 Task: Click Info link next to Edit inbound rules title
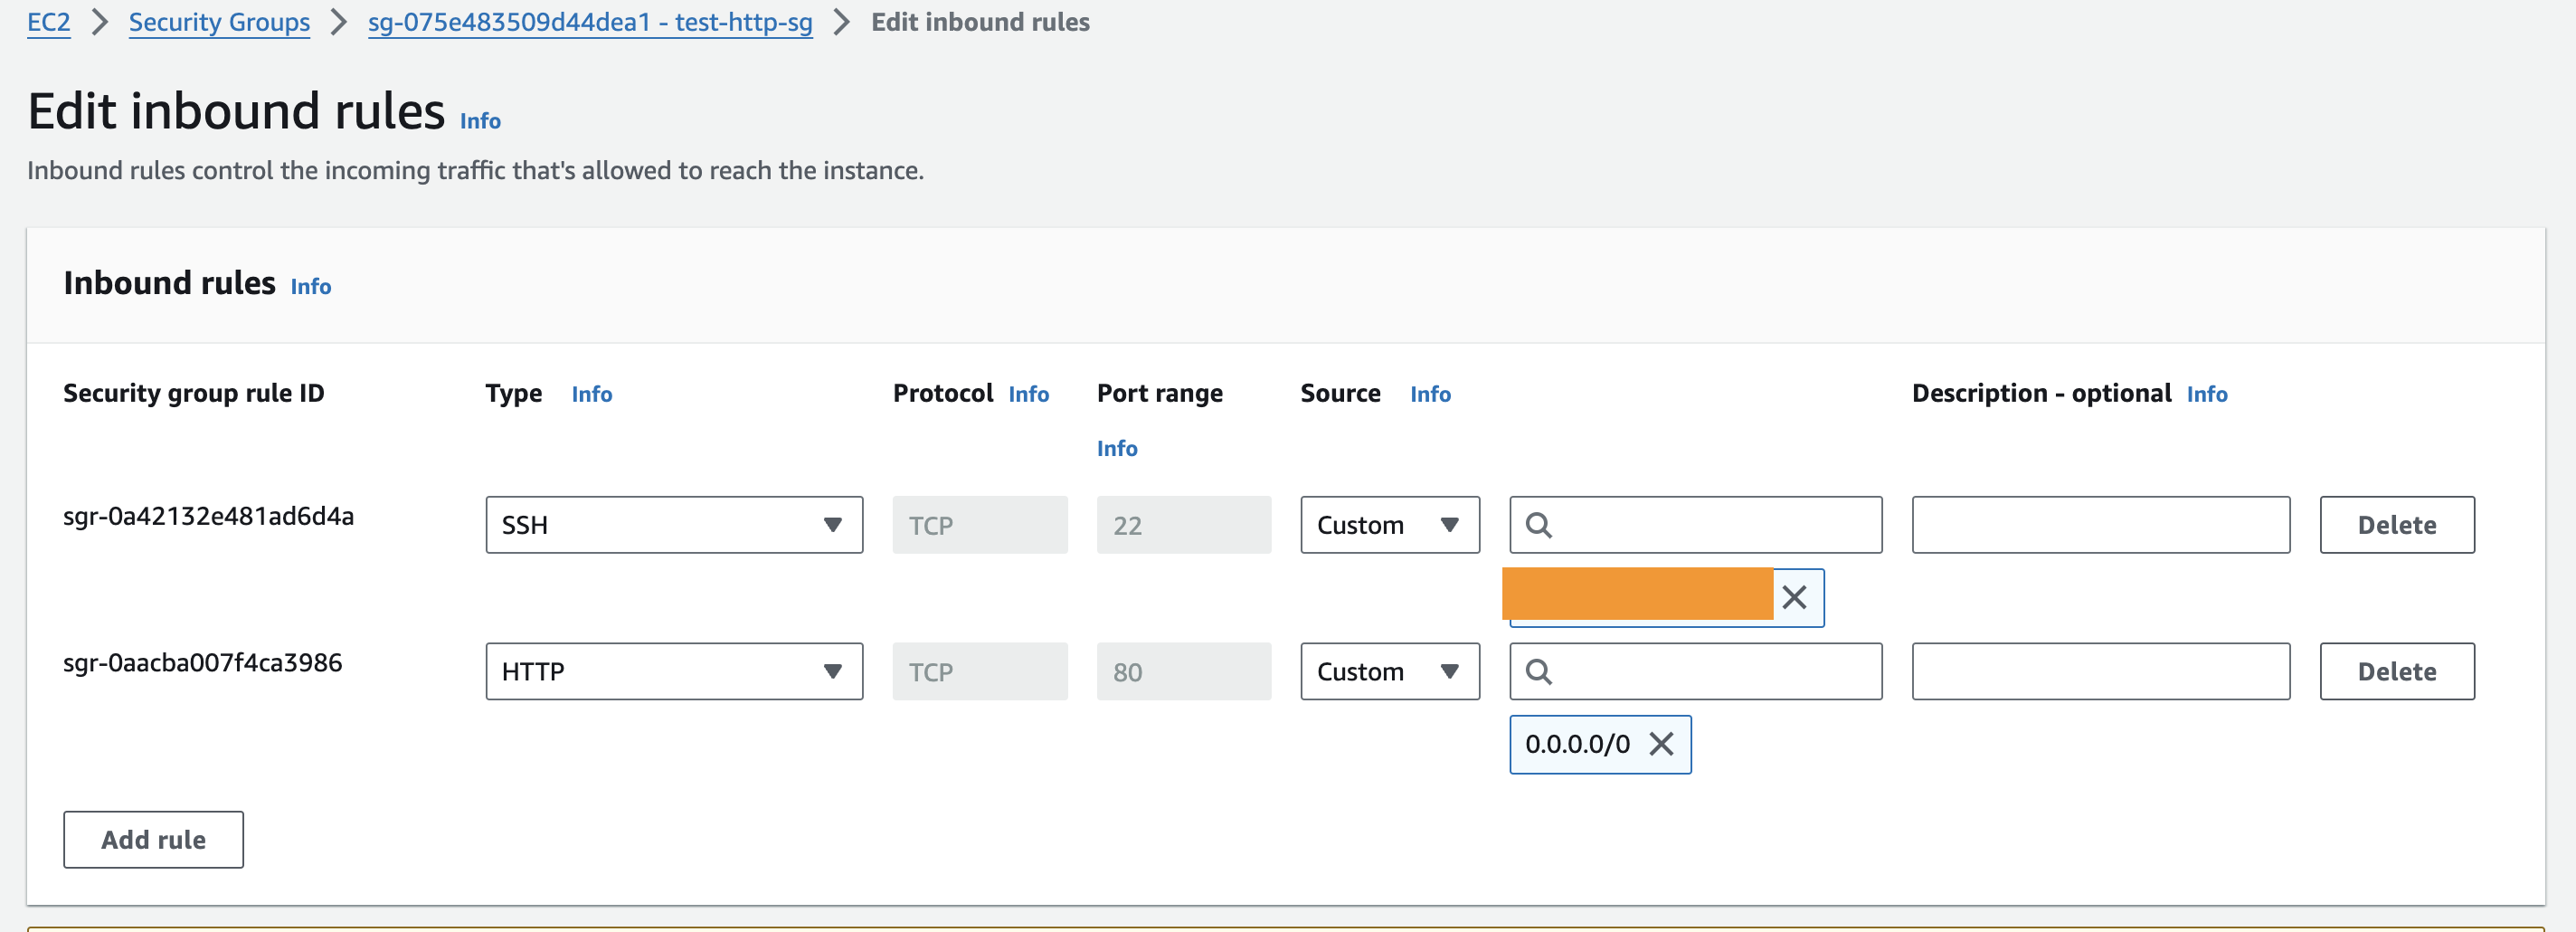click(480, 121)
